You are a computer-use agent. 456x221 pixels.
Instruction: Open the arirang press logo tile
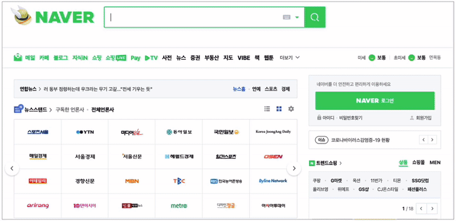coord(38,206)
